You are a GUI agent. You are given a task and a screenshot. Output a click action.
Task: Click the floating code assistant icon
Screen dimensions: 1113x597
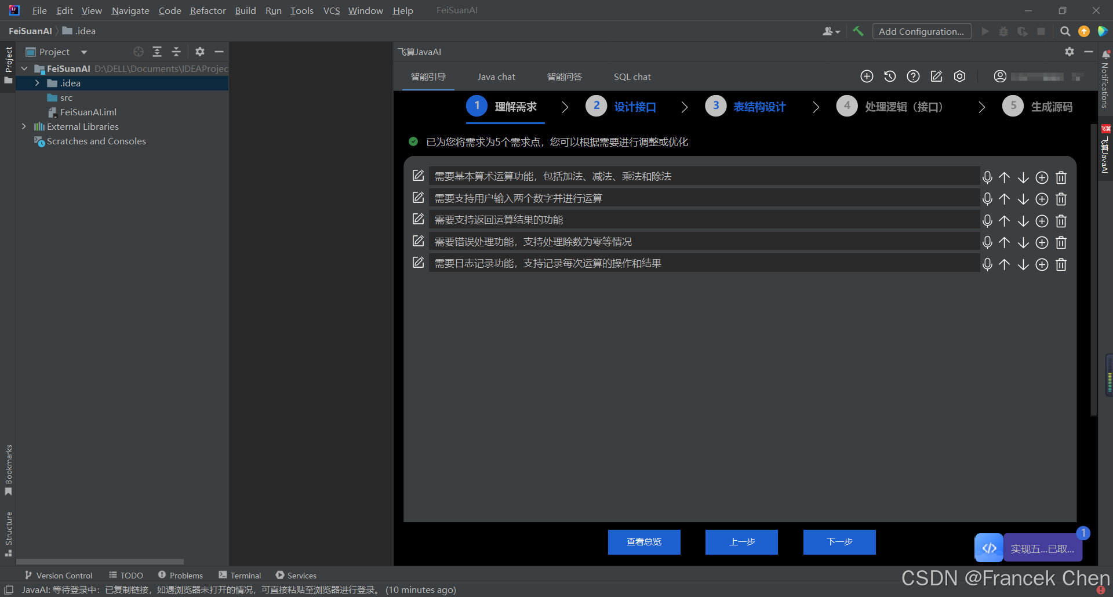(989, 548)
